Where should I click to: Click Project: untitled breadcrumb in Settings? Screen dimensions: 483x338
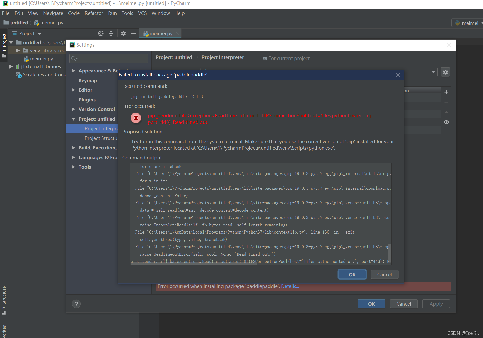click(174, 57)
